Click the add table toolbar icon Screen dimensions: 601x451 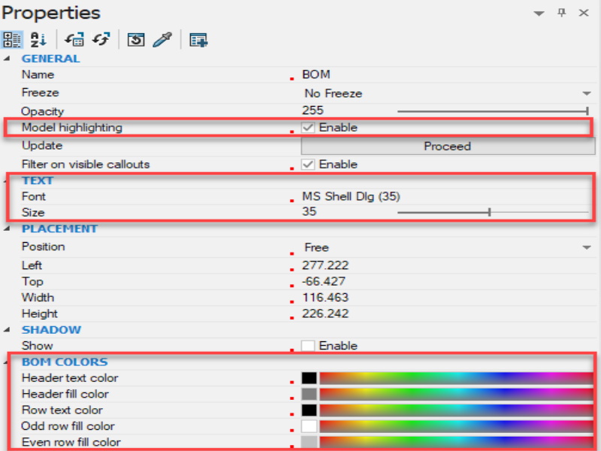pos(198,39)
